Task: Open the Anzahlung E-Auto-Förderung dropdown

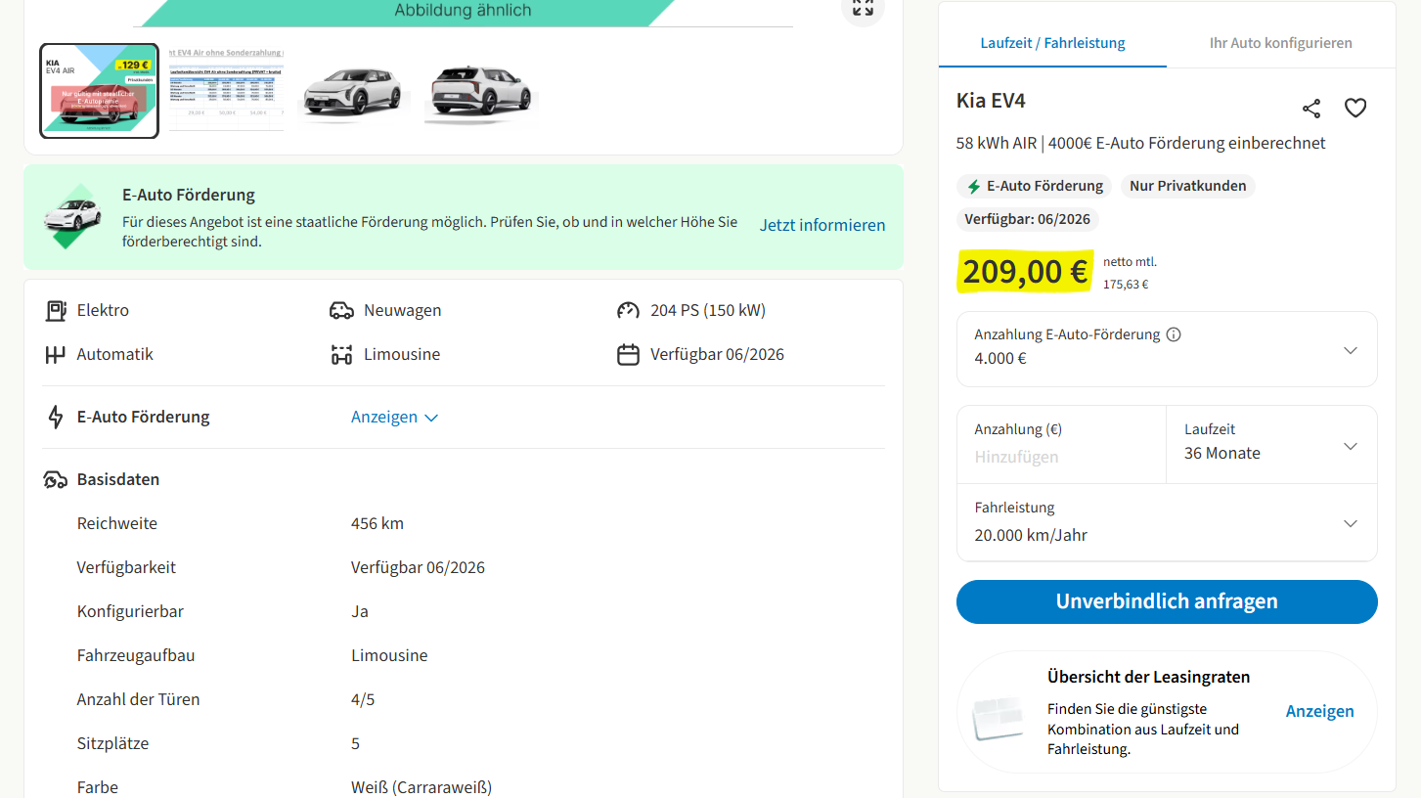Action: 1350,350
